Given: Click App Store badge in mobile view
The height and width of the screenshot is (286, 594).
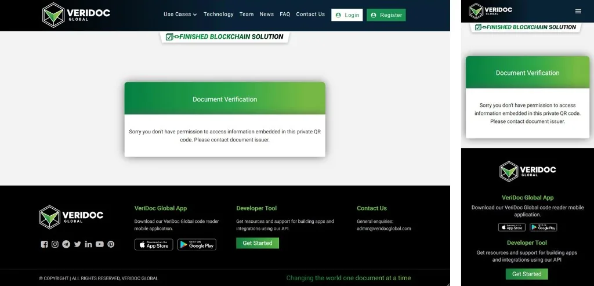Looking at the screenshot, I should (512, 227).
